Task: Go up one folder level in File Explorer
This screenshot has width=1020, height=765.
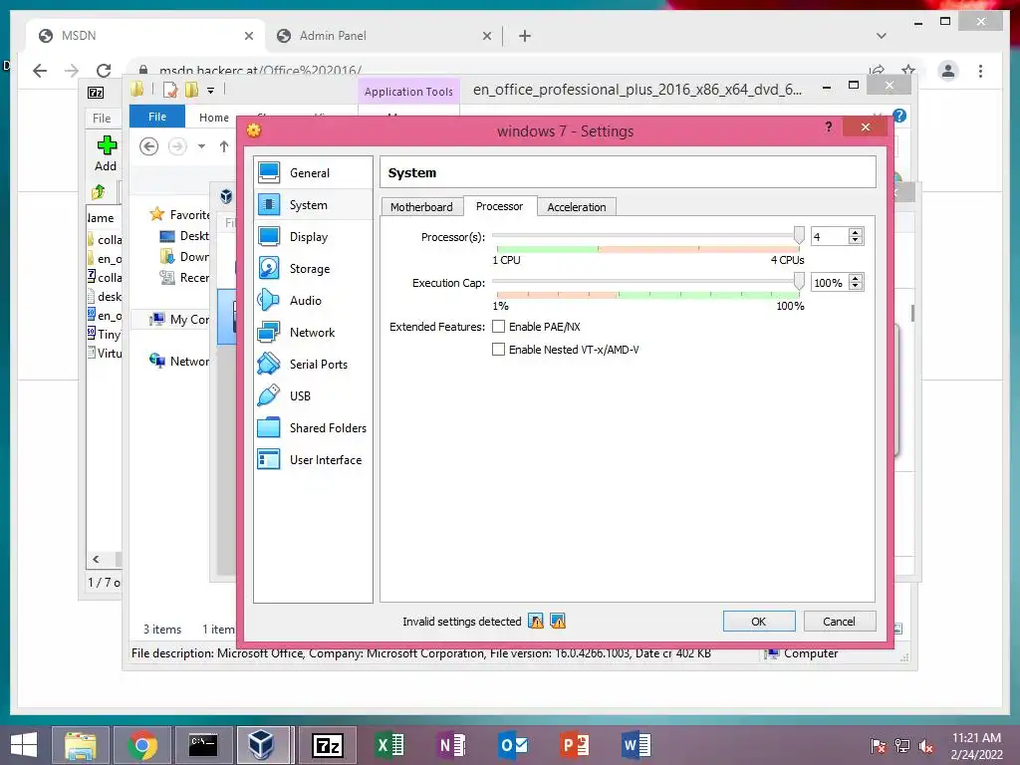Action: (x=224, y=146)
